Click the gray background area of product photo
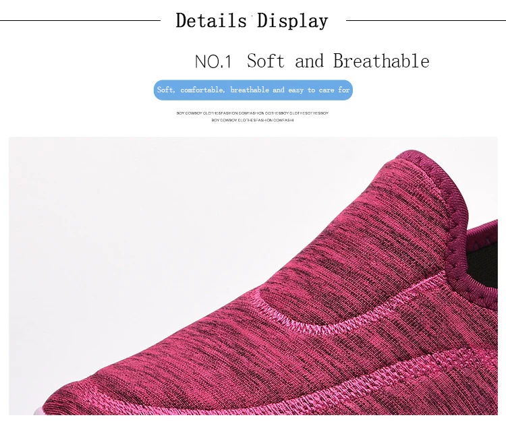The height and width of the screenshot is (428, 506). click(x=145, y=226)
